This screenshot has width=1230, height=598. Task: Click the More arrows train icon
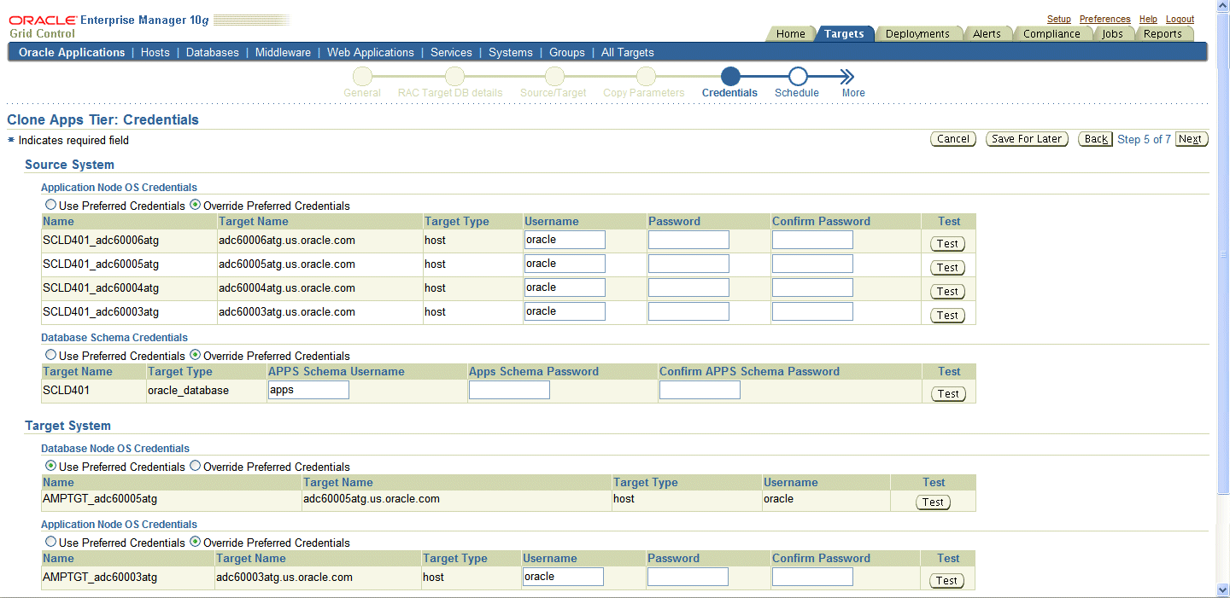(x=846, y=77)
